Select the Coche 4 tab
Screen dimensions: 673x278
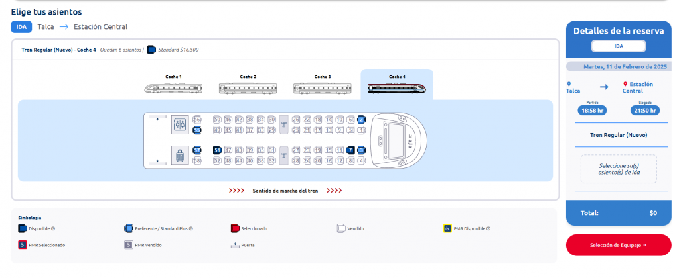[x=397, y=84]
